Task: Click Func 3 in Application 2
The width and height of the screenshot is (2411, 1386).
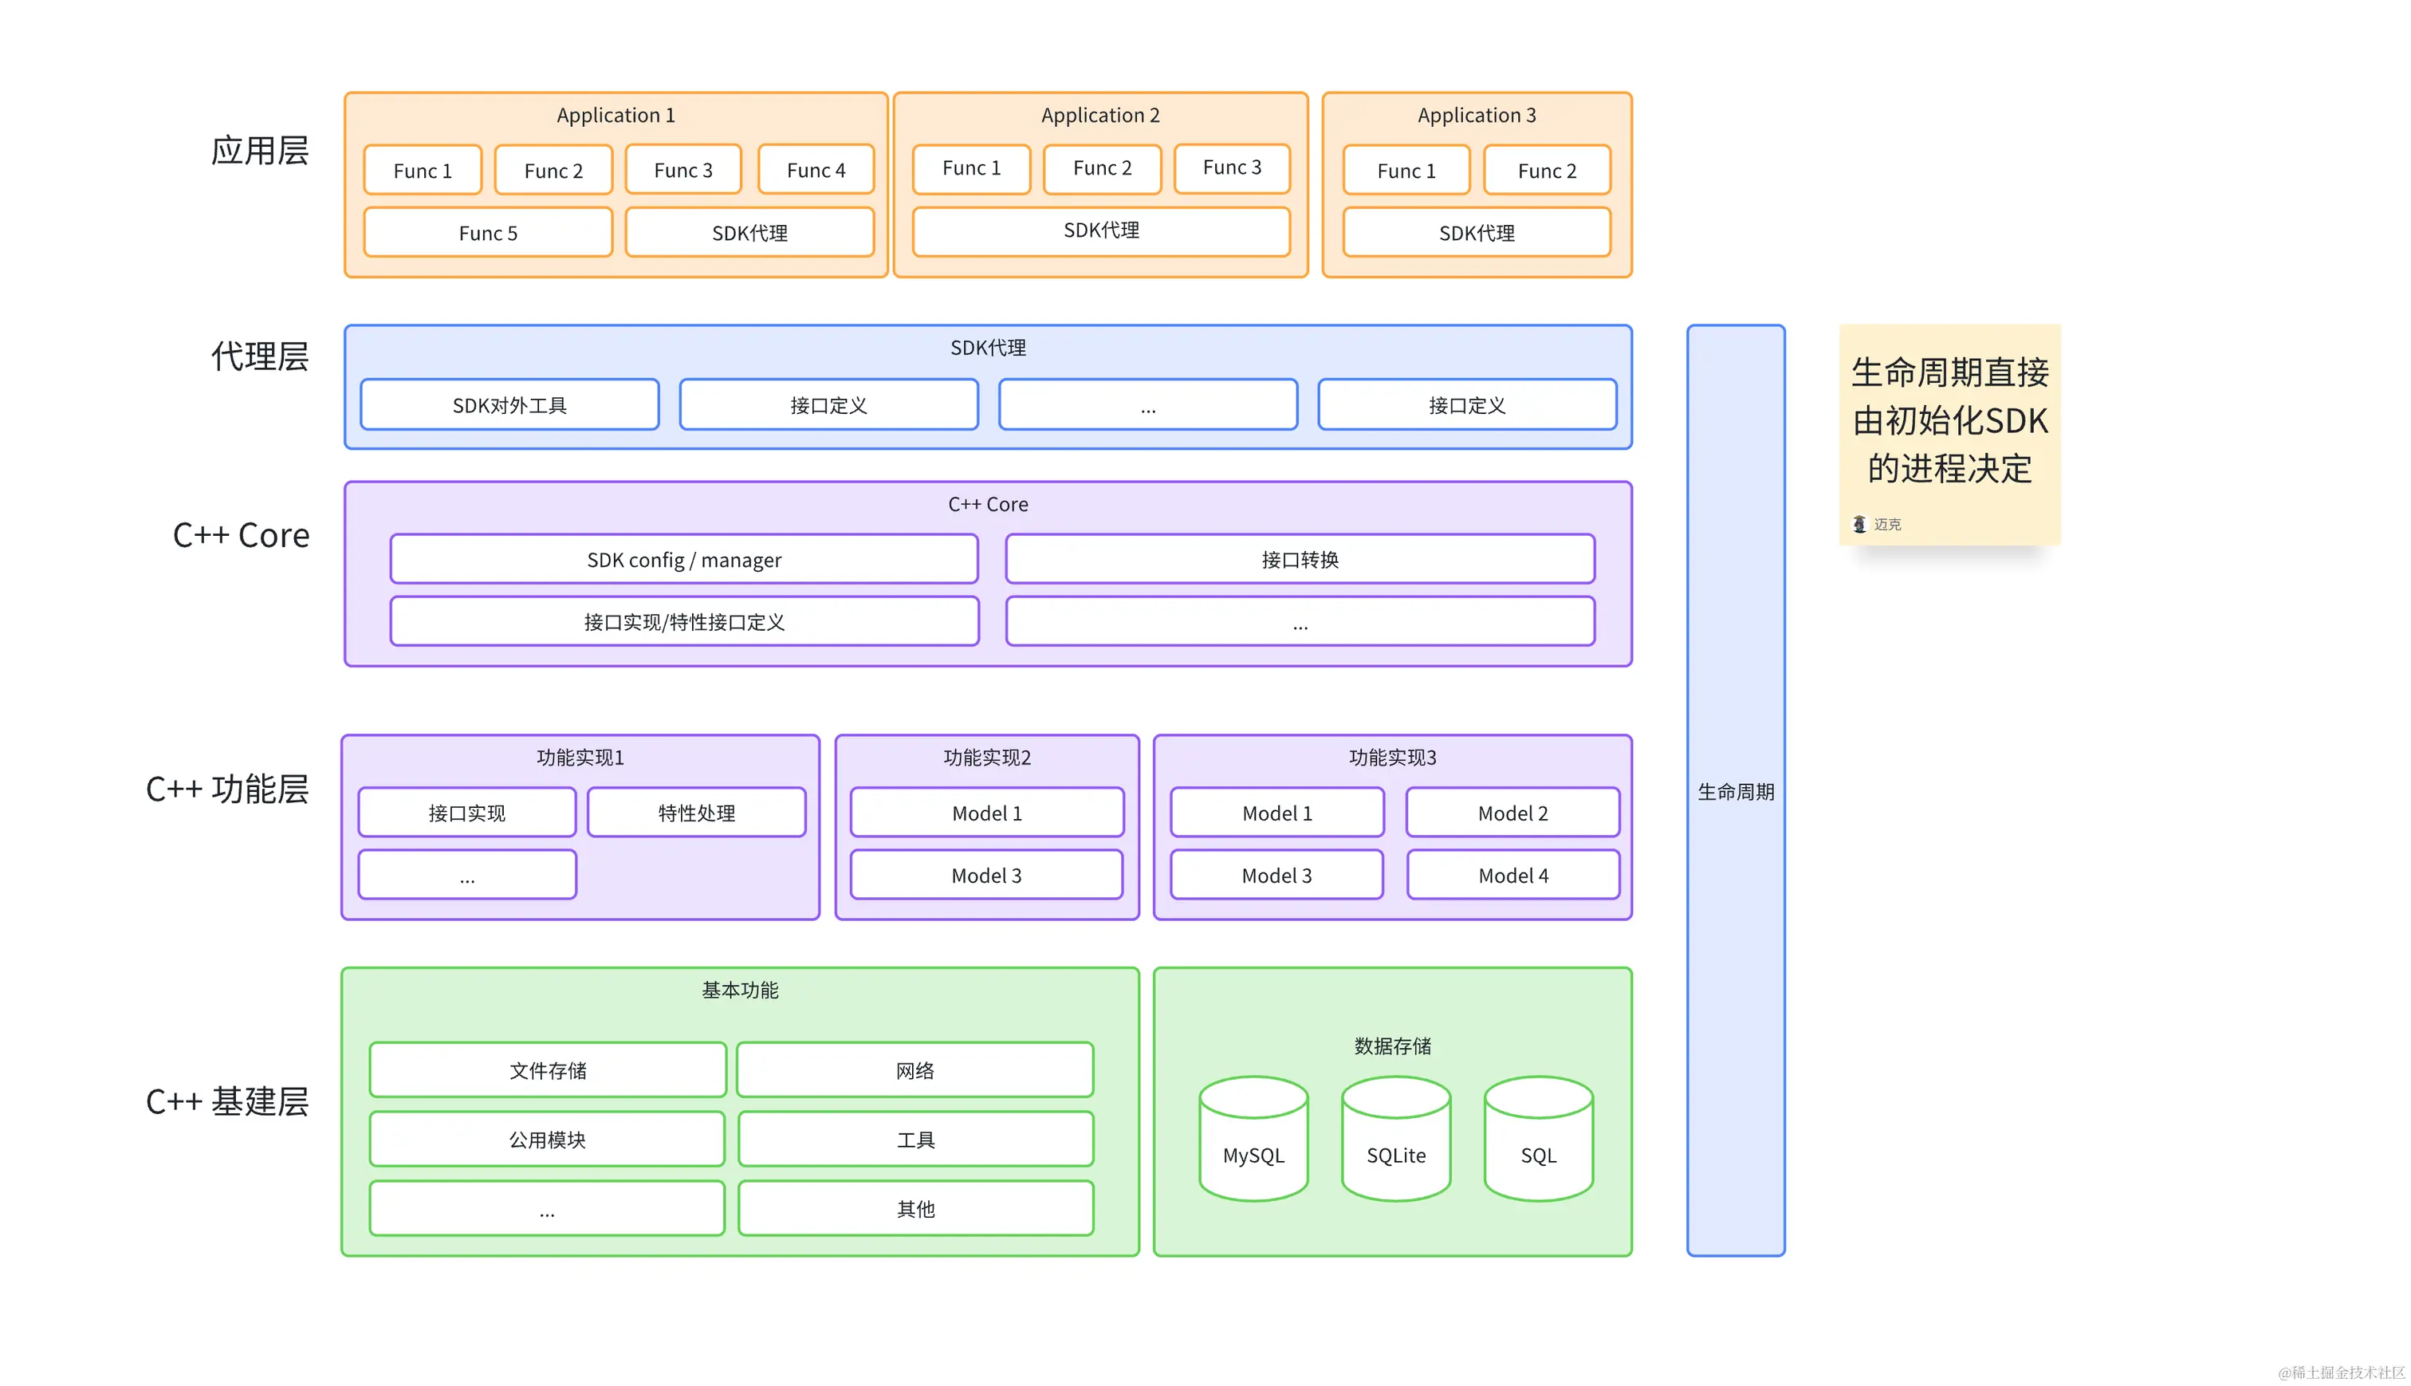Action: (1232, 167)
